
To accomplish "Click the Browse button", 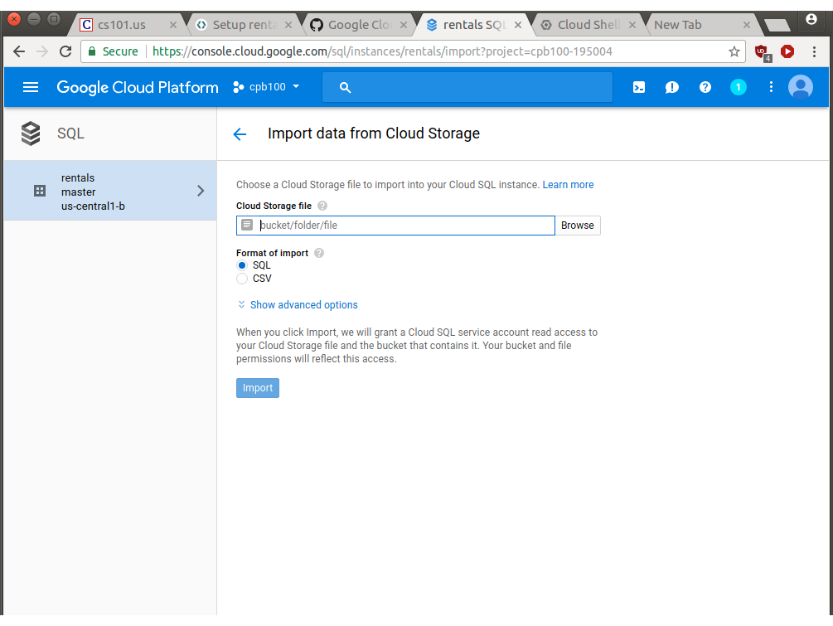I will coord(578,226).
